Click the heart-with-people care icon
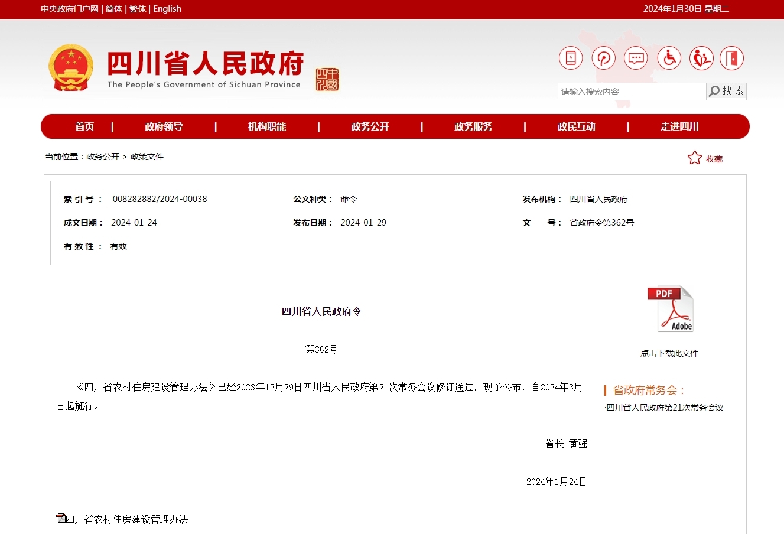 [x=701, y=58]
